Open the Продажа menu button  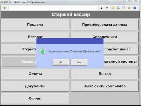(35, 24)
